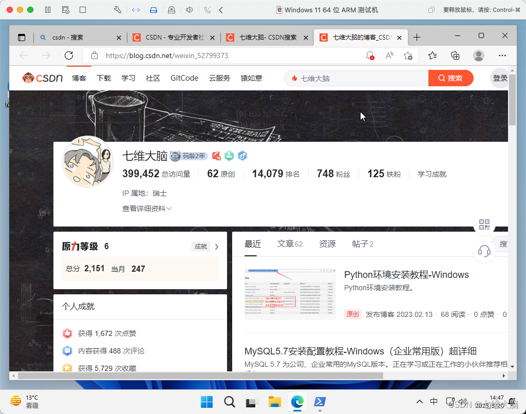Screen dimensions: 526x414
Task: Click the VM pause icon in Parallels toolbar
Action: pos(48,10)
